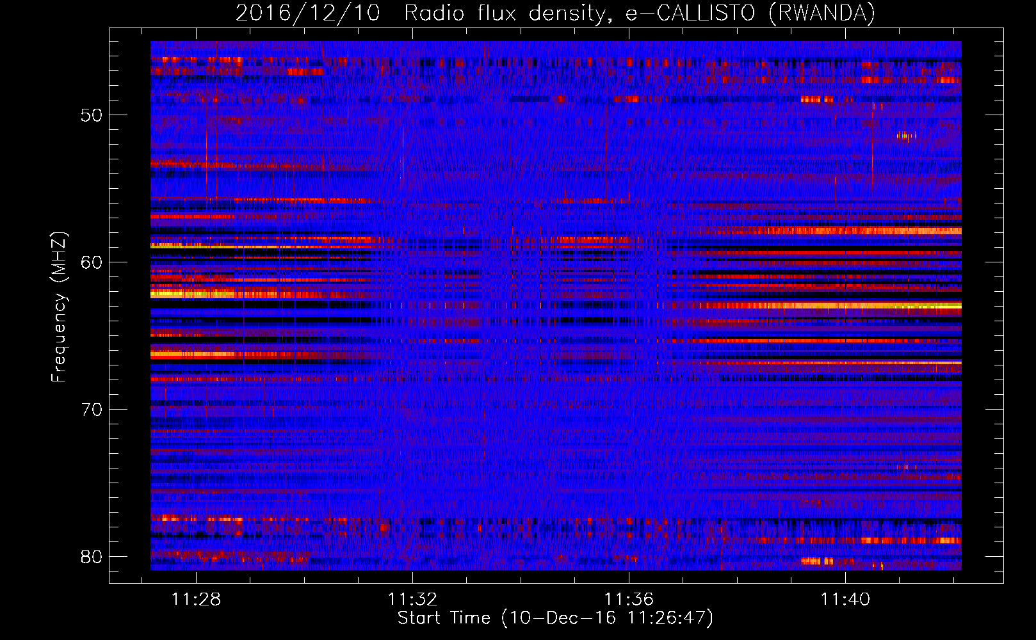Click the 80 frequency tick label

(x=92, y=557)
